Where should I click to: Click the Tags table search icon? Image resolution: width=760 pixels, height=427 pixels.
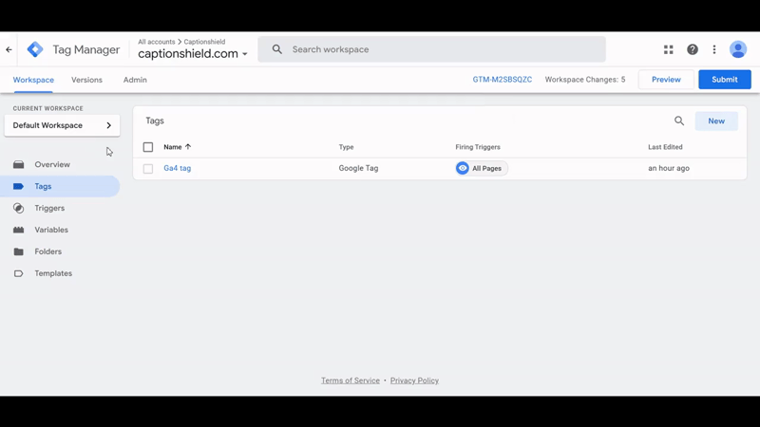[x=679, y=121]
